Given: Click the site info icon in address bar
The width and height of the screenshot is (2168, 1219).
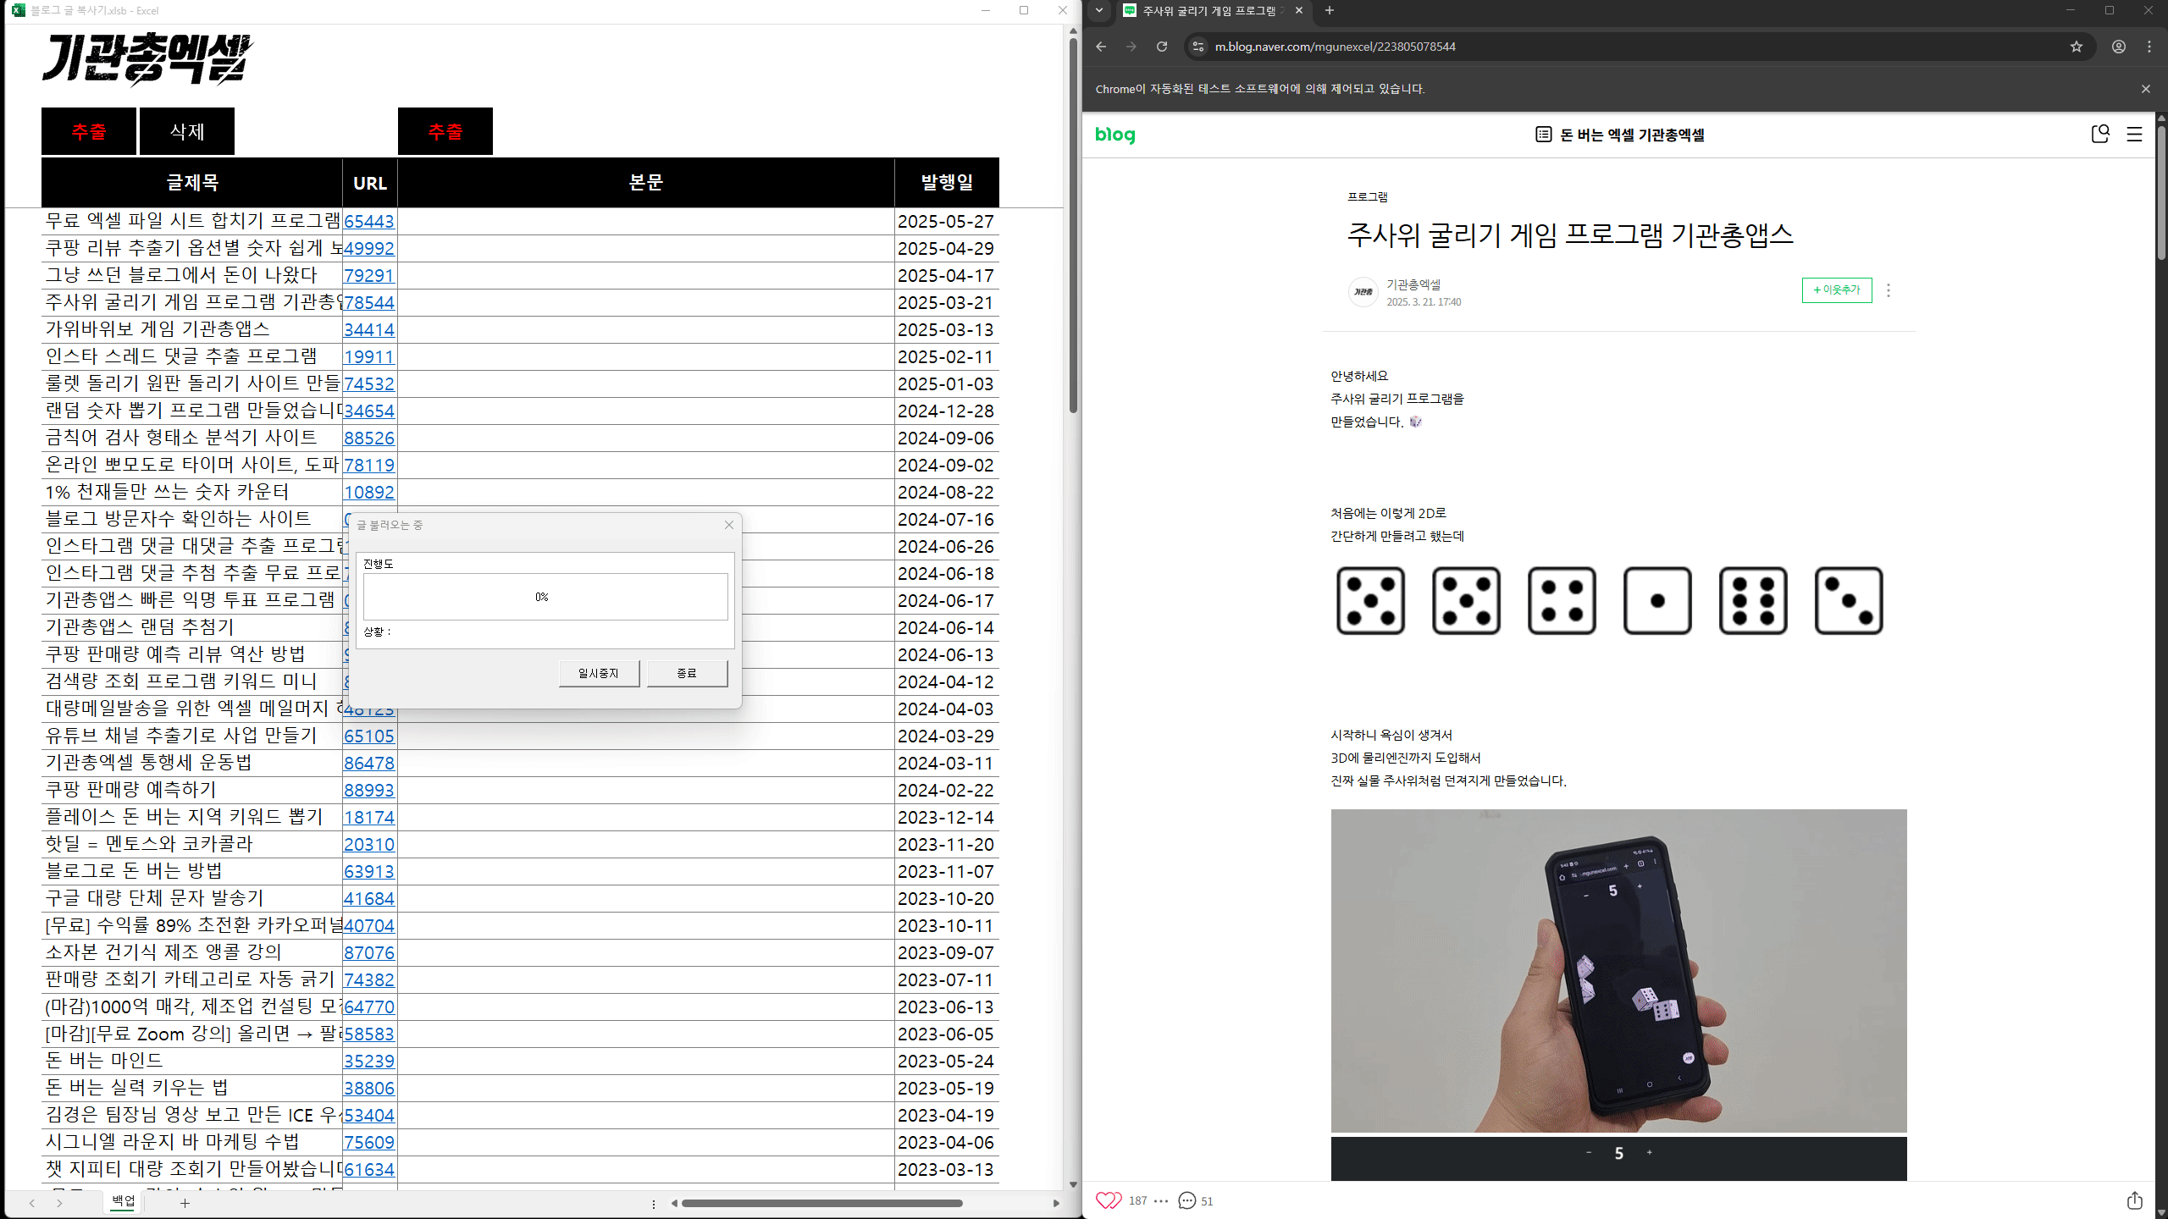Looking at the screenshot, I should click(x=1197, y=47).
